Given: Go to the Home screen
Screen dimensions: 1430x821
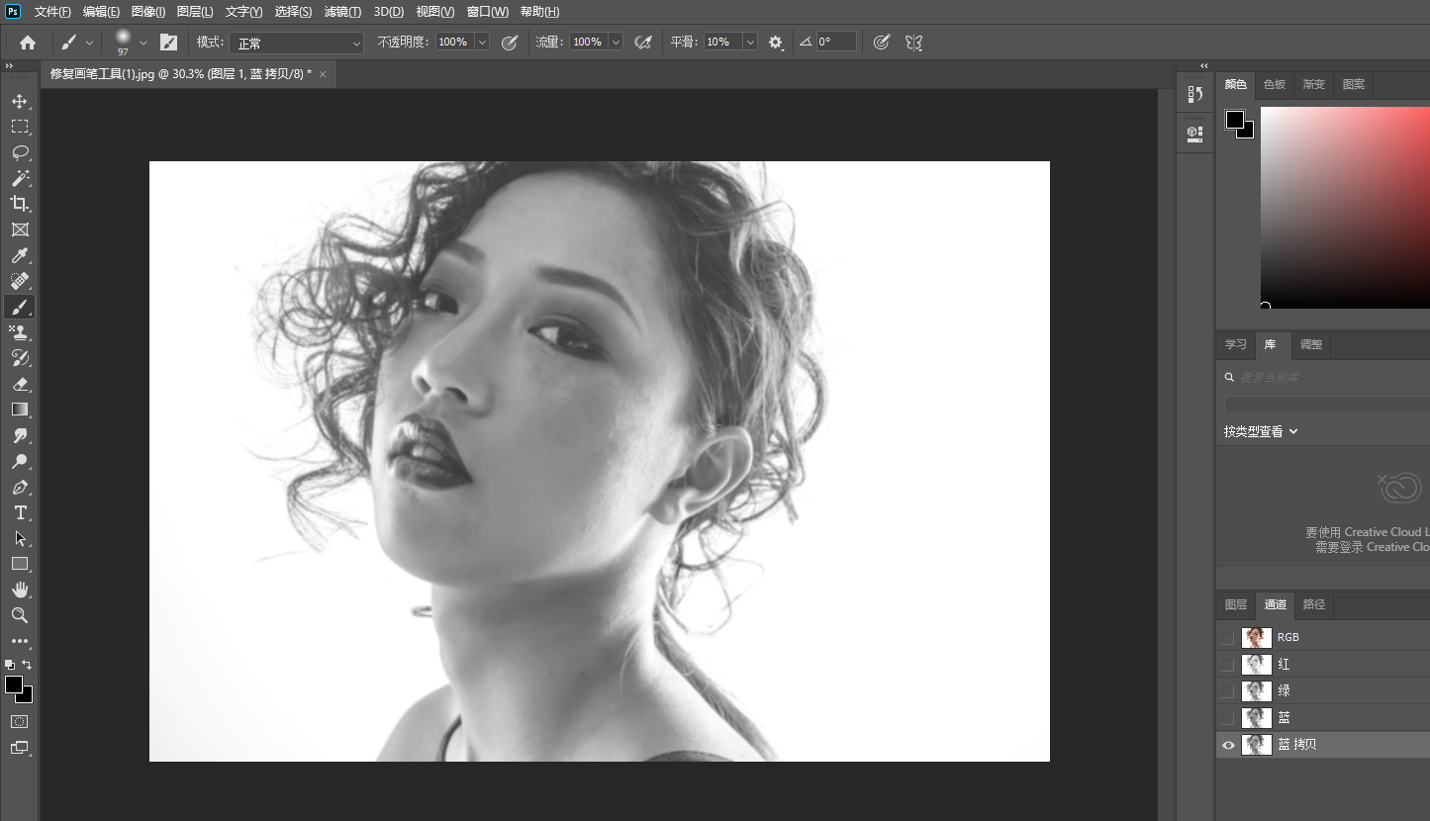Looking at the screenshot, I should [x=28, y=43].
